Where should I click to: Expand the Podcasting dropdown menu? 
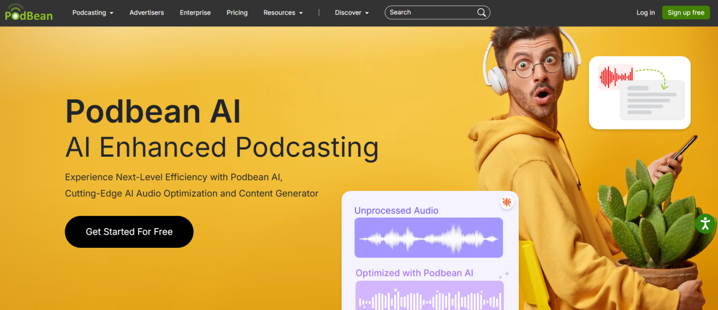coord(93,13)
